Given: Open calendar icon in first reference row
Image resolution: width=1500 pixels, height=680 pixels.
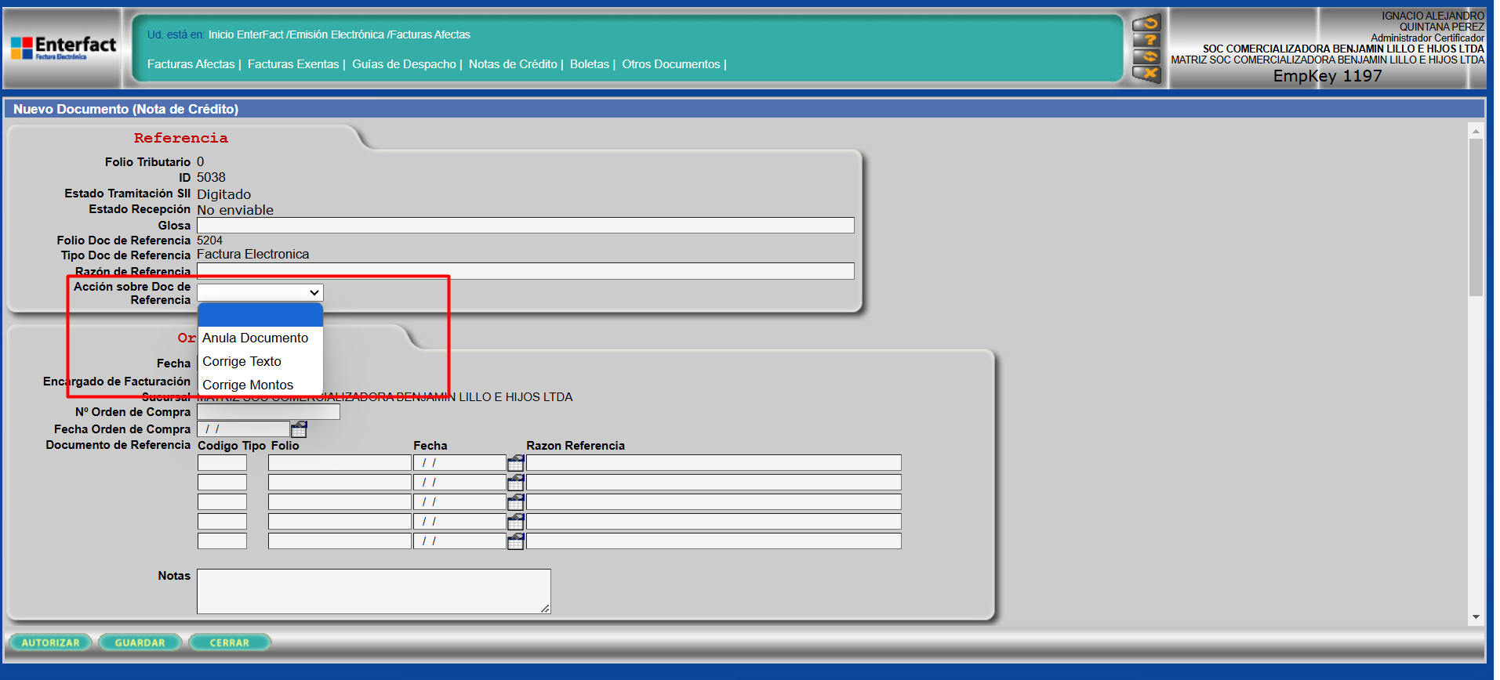Looking at the screenshot, I should point(515,463).
